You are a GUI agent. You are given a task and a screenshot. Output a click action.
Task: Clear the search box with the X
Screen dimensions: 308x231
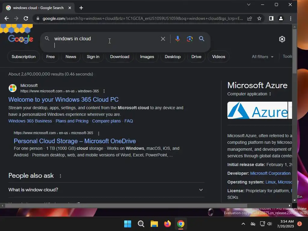click(x=163, y=39)
